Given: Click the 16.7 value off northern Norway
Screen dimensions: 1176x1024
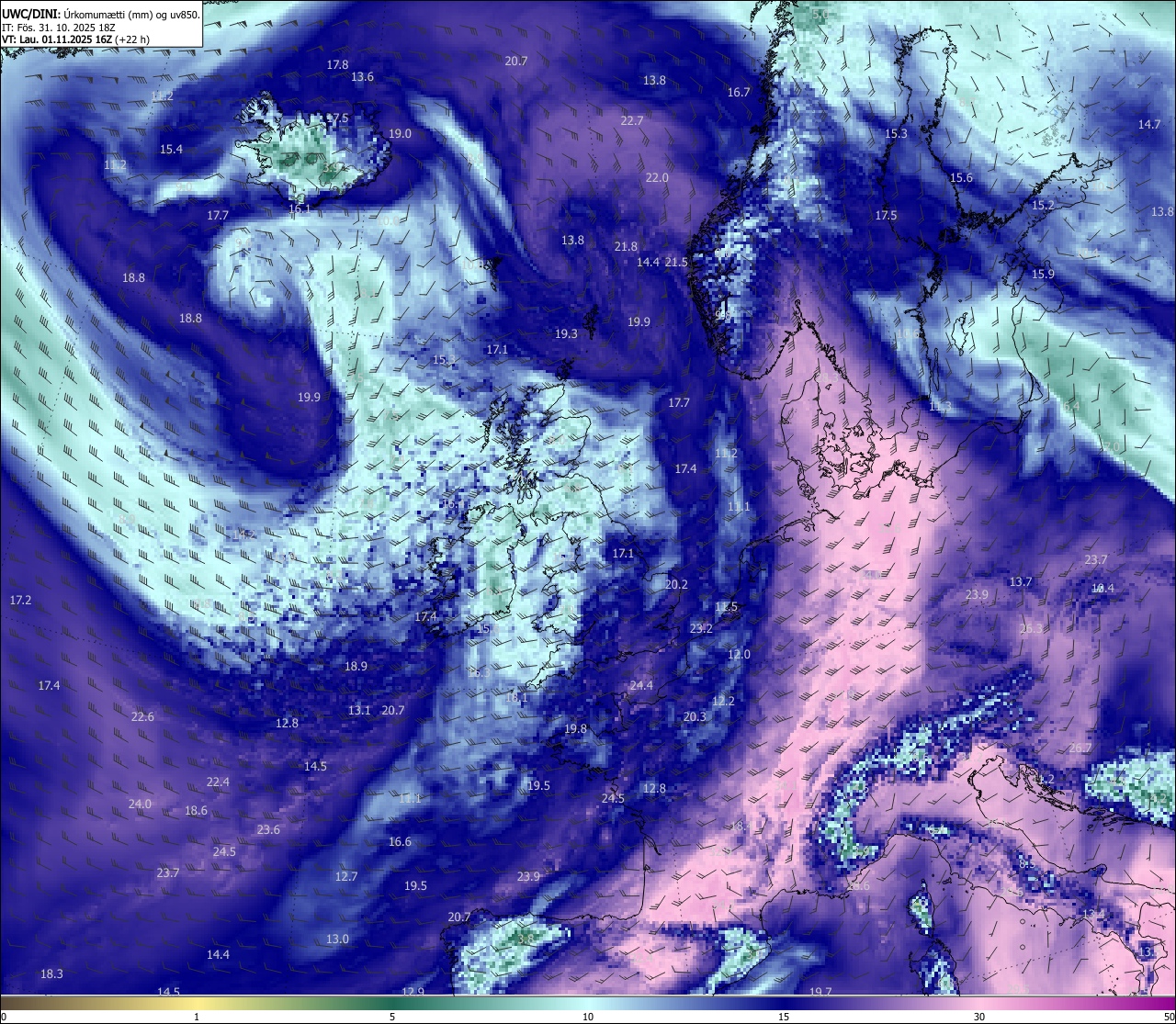Looking at the screenshot, I should pos(739,92).
